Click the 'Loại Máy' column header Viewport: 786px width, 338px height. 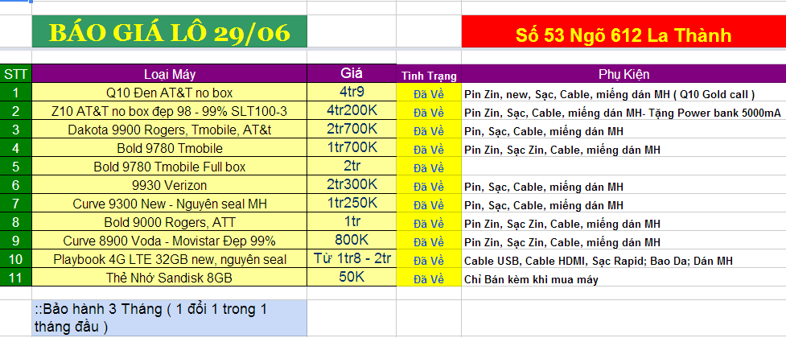[x=169, y=74]
